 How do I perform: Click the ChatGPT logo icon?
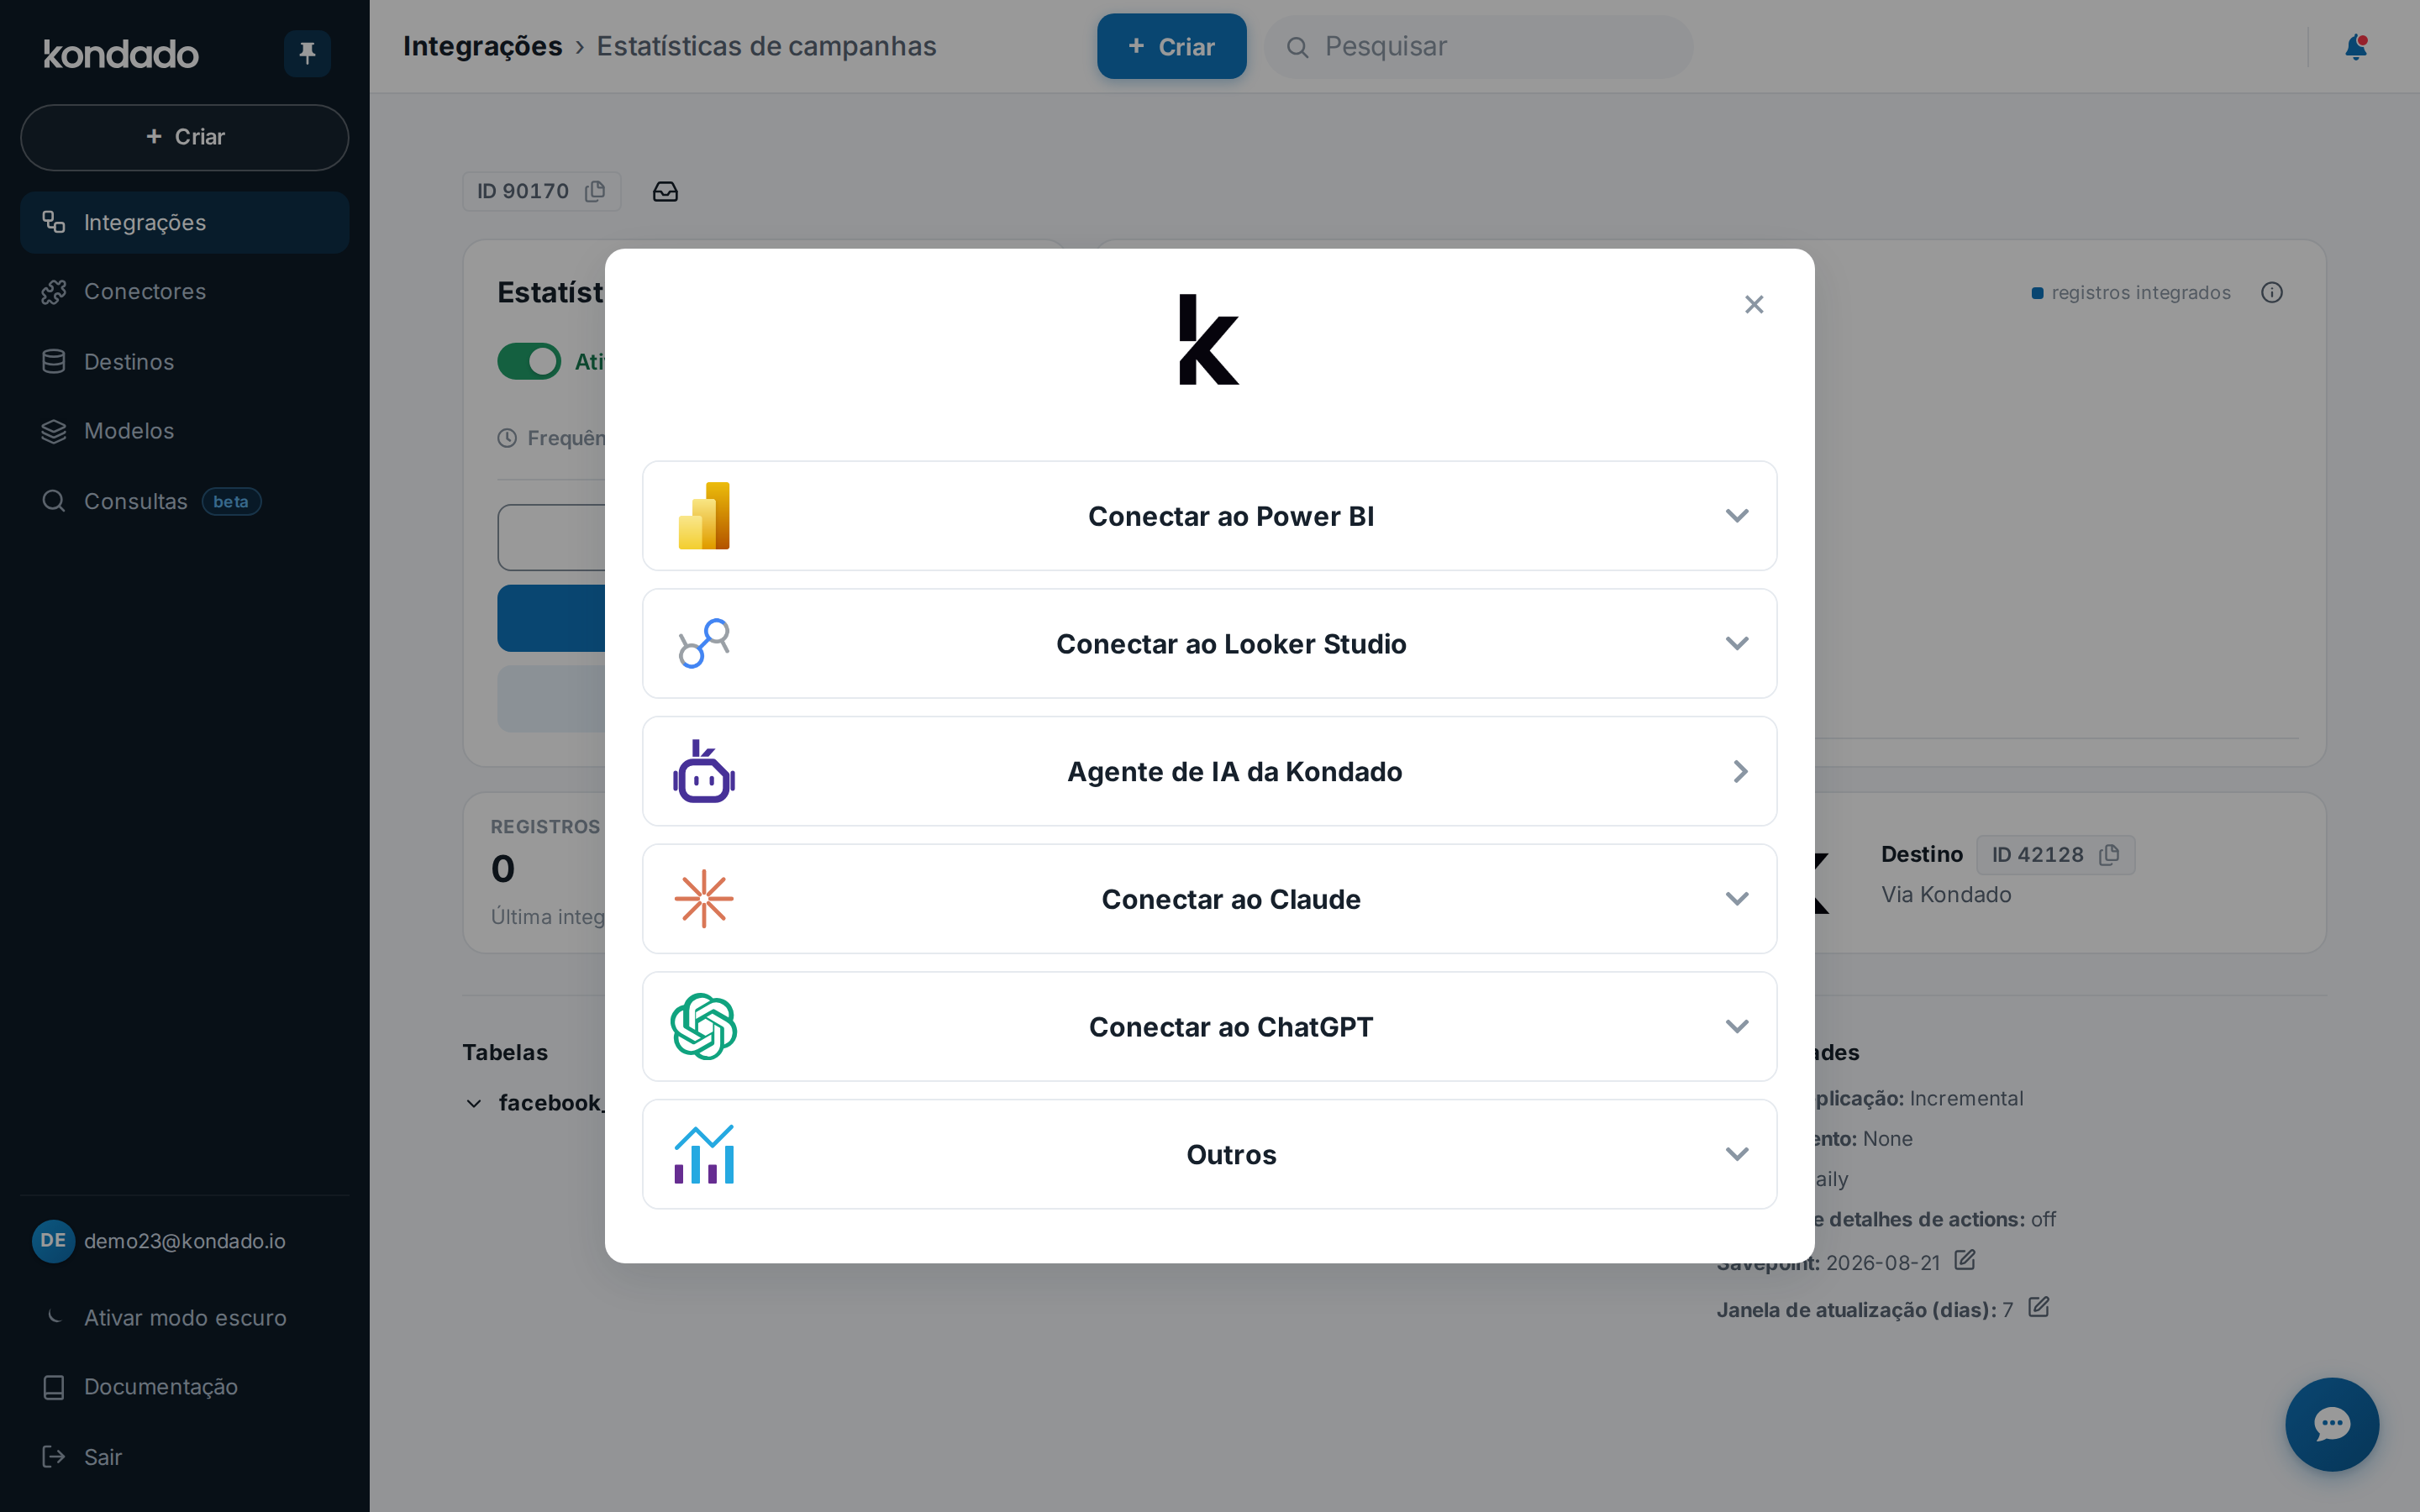click(x=704, y=1026)
